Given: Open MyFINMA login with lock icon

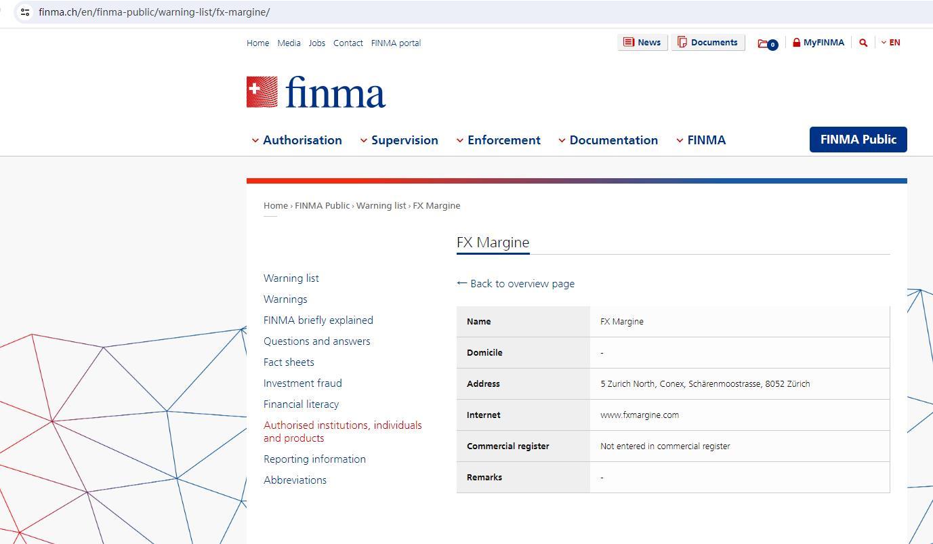Looking at the screenshot, I should tap(818, 43).
